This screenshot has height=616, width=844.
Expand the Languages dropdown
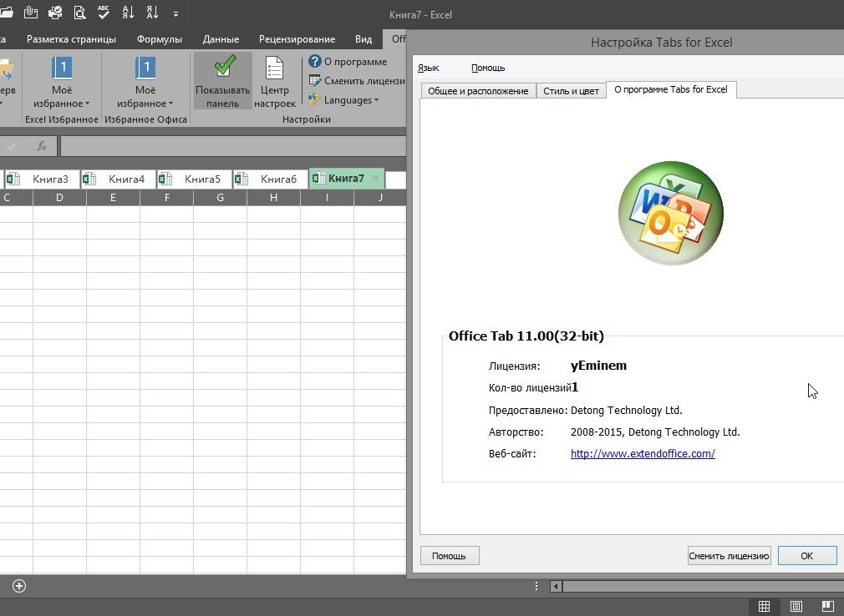coord(343,100)
